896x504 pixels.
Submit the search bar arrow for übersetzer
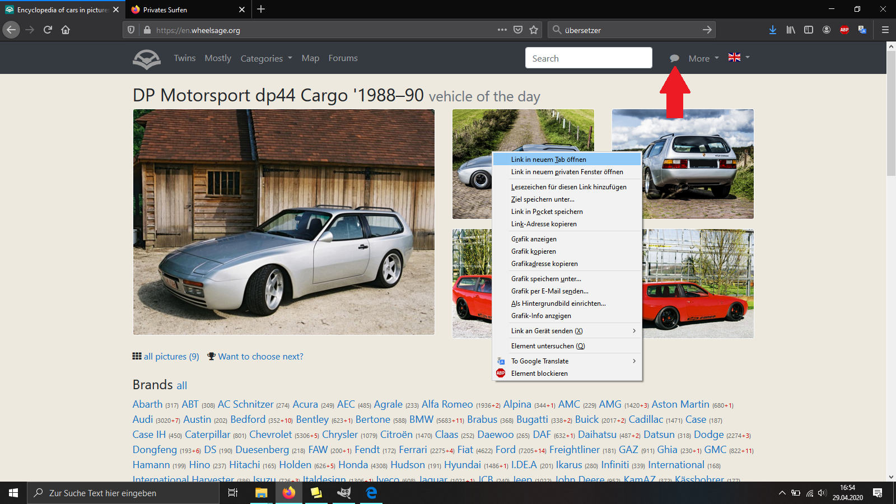(707, 30)
